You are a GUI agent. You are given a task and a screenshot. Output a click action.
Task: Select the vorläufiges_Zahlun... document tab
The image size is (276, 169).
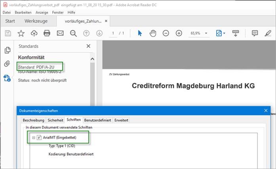[83, 21]
